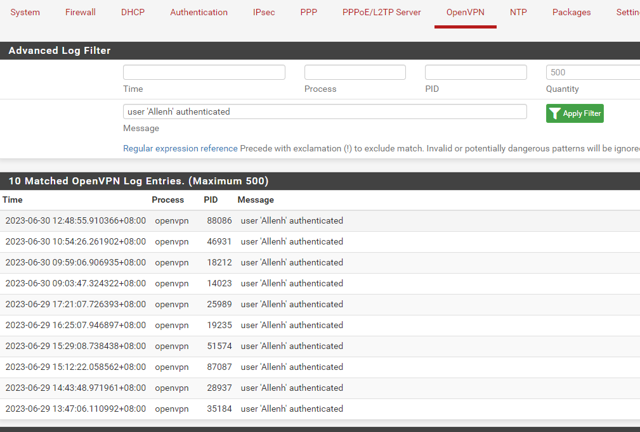The height and width of the screenshot is (432, 640).
Task: Select the OpenVPN tab
Action: pos(465,12)
